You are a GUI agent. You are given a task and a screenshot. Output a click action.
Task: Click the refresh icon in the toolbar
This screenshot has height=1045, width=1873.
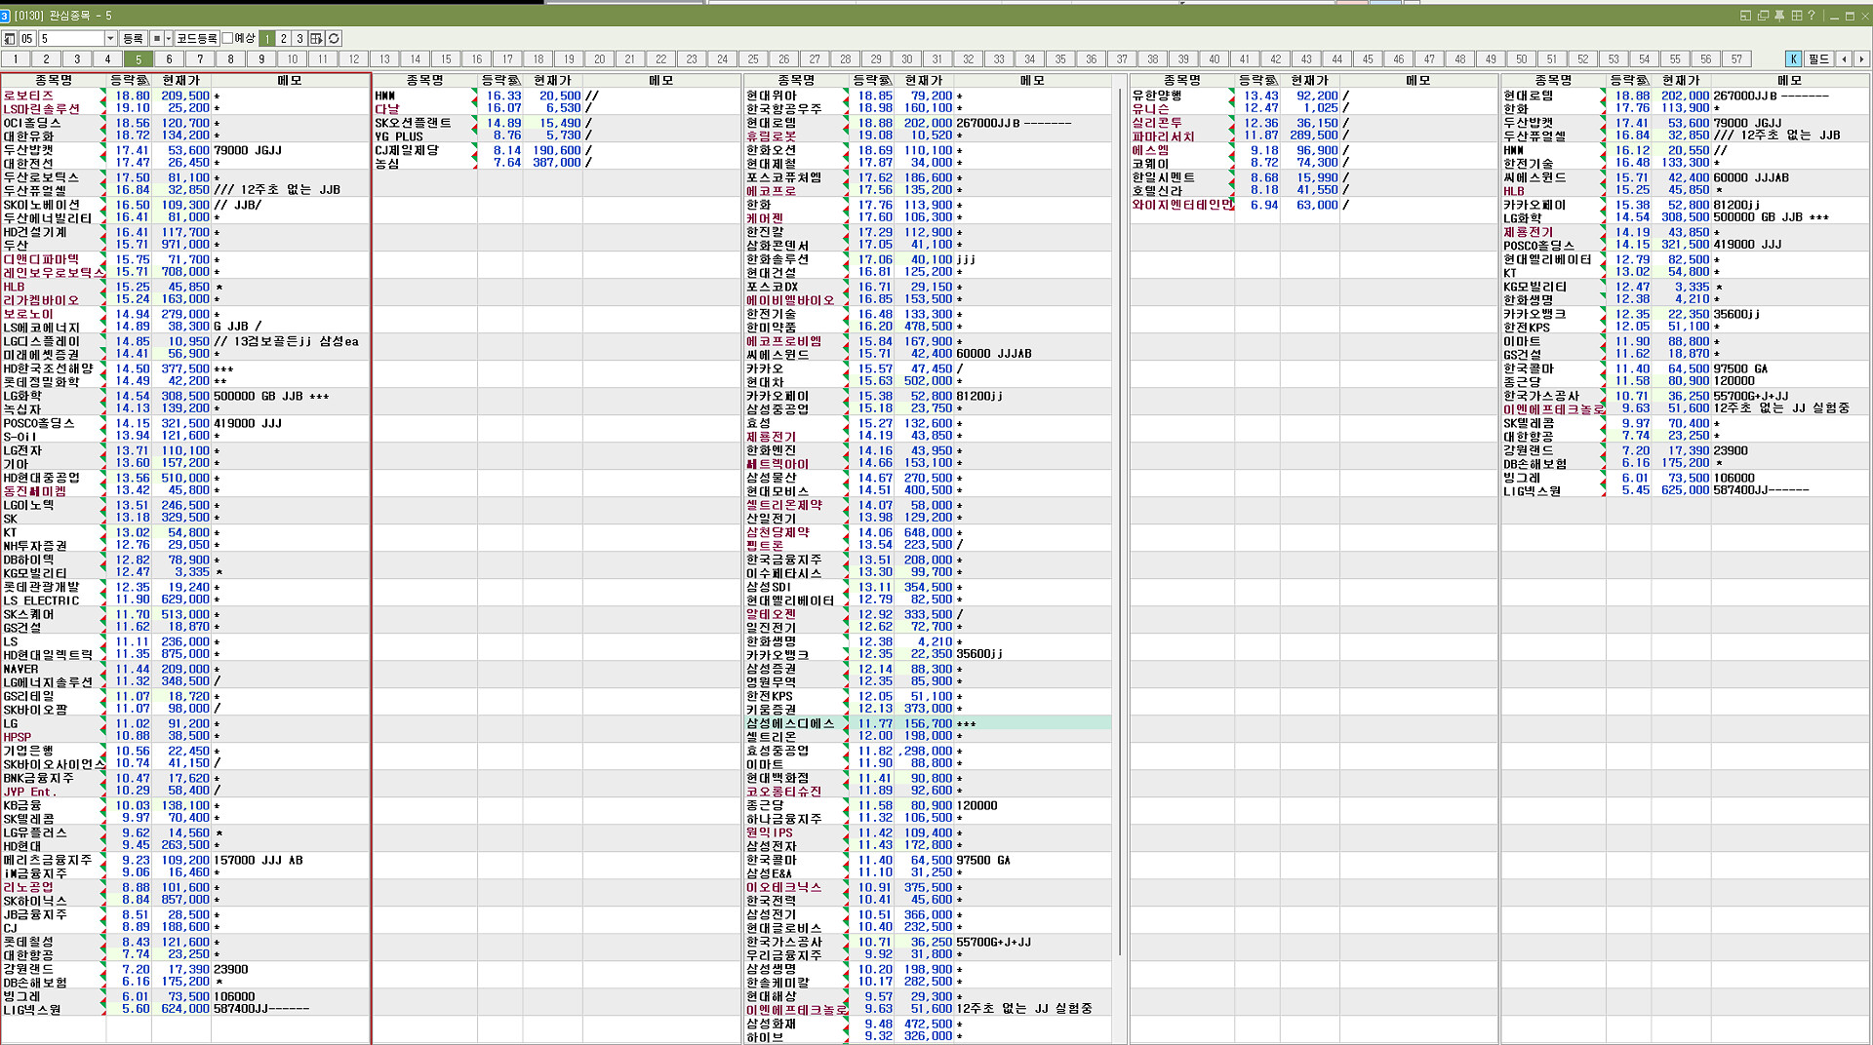pyautogui.click(x=334, y=38)
